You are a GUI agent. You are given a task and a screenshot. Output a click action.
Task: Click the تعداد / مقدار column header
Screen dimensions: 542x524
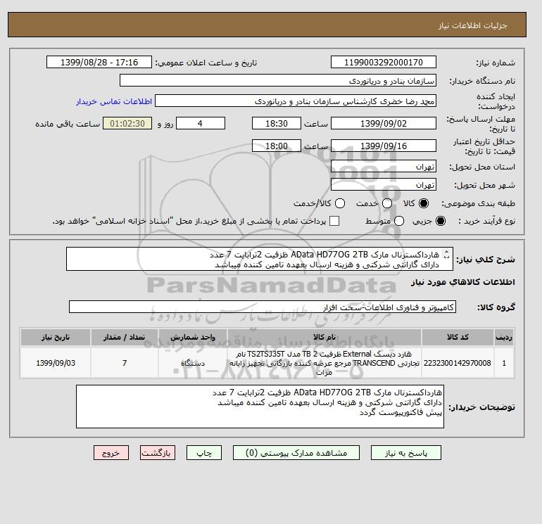(125, 337)
